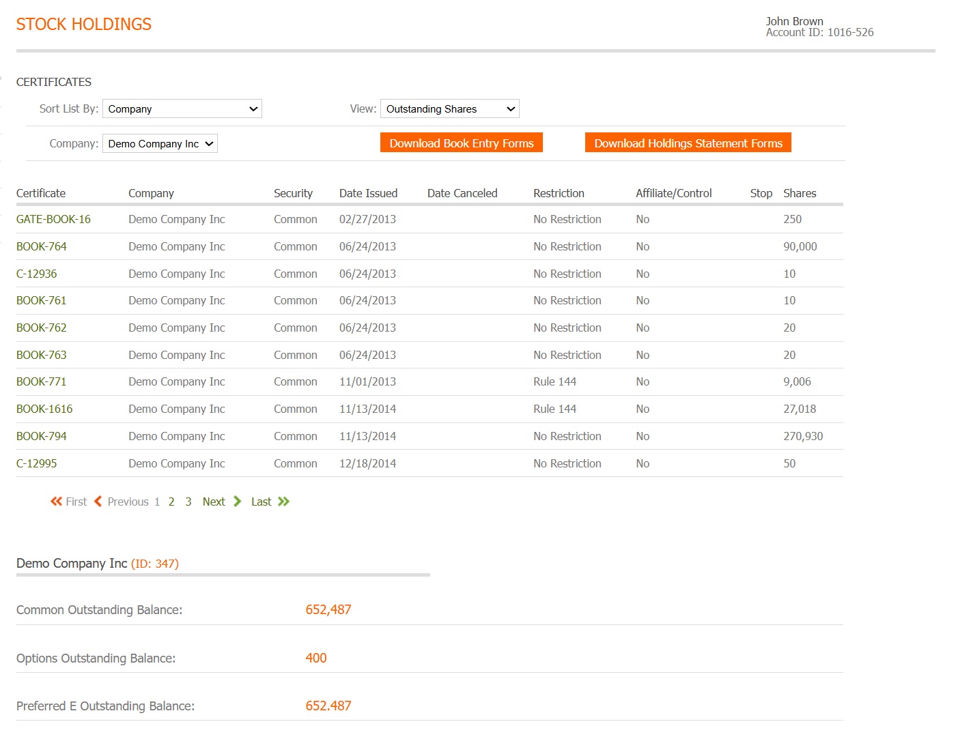Viewport: 956px width, 739px height.
Task: Click certificate BOOK-794
Action: coord(42,437)
